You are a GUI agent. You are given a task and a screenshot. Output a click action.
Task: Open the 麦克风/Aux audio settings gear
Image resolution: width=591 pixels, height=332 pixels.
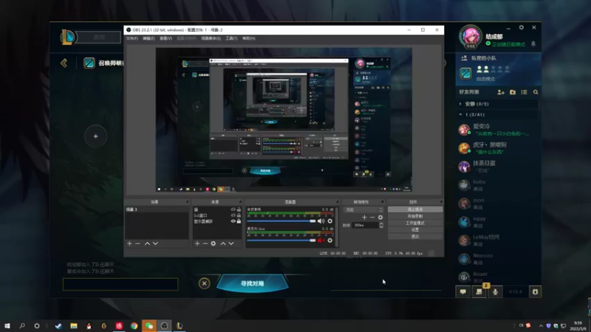pos(330,241)
